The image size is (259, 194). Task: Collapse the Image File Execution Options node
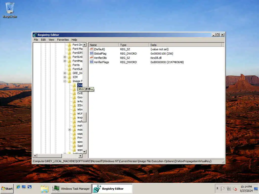tap(65, 81)
